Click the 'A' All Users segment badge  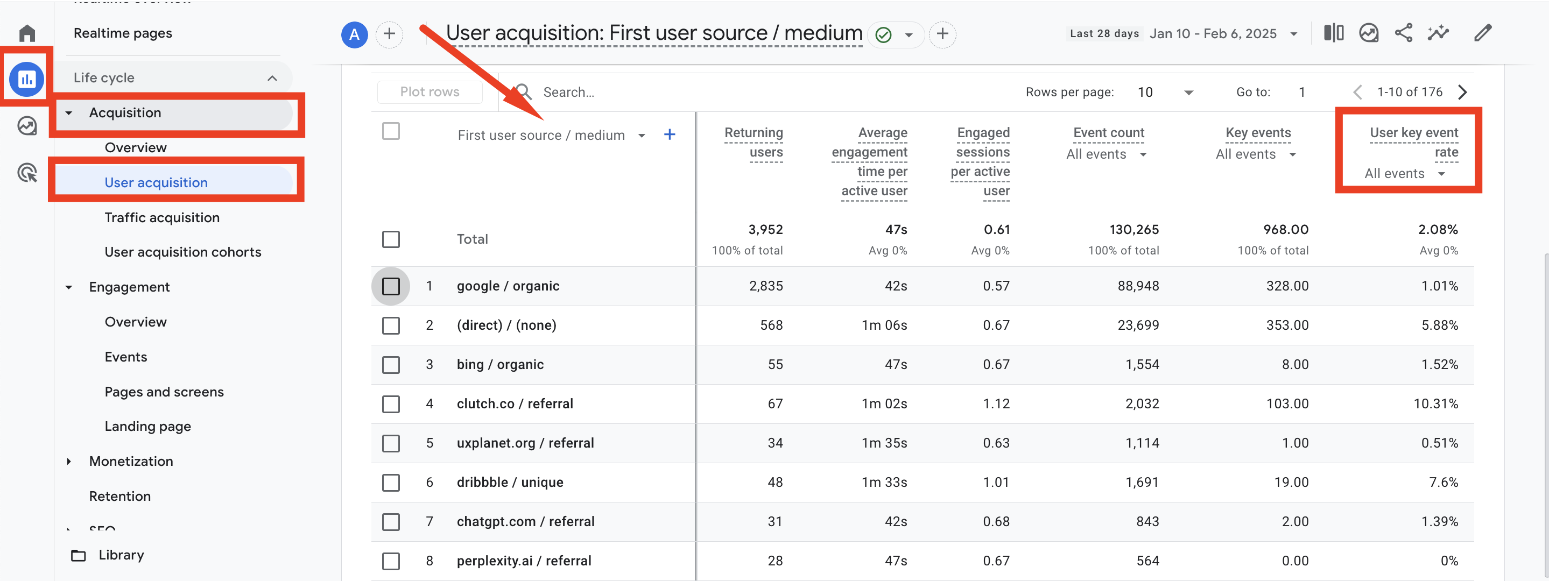point(354,34)
